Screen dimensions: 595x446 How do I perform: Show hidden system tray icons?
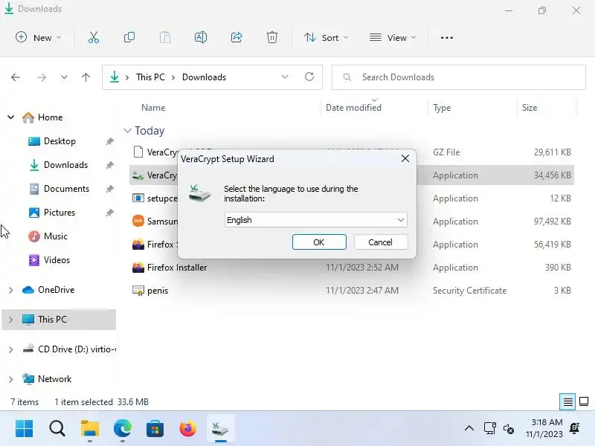469,429
